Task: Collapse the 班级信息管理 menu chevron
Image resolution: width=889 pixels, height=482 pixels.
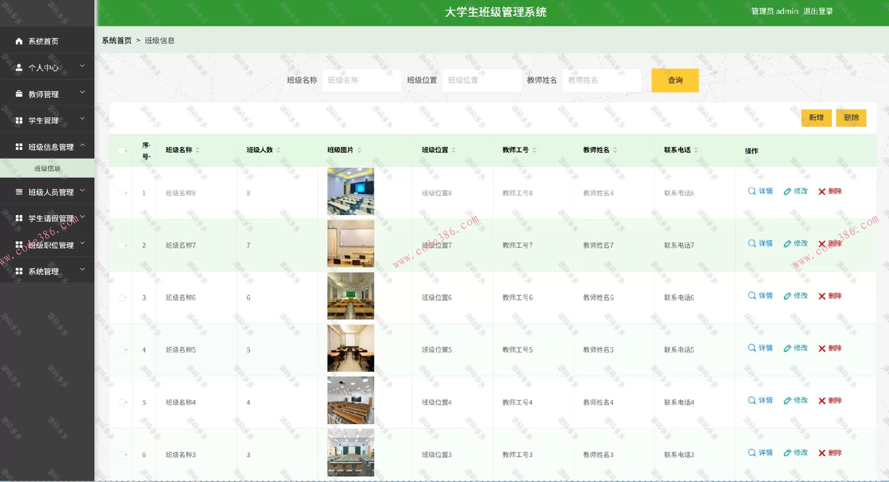Action: click(83, 145)
